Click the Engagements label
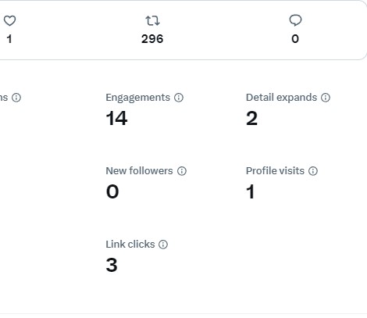 (x=138, y=98)
